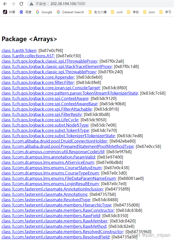The image size is (174, 240).
Task: Open class [Lantlr.Token; link
Action: 19,50
